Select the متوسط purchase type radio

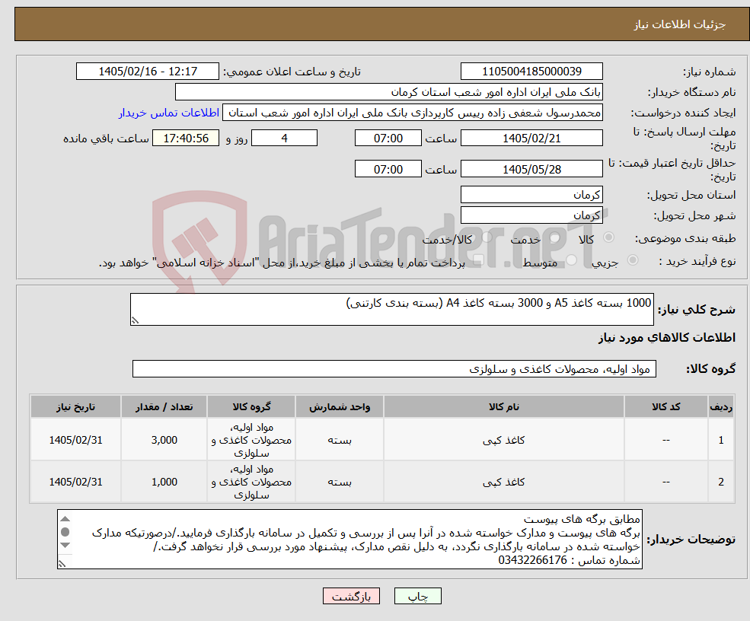coord(572,260)
